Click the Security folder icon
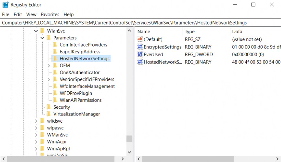Image resolution: width=281 pixels, height=162 pixels. pos(49,107)
